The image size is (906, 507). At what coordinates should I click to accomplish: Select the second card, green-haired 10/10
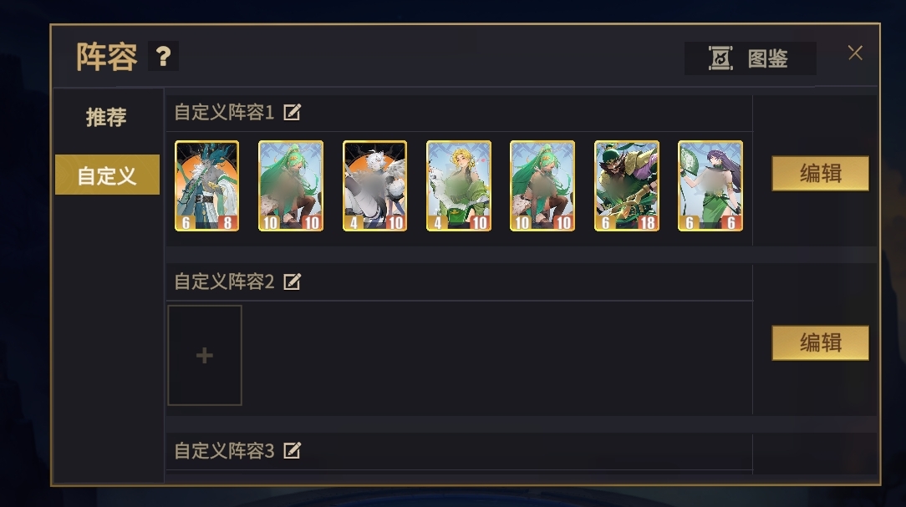pyautogui.click(x=291, y=186)
